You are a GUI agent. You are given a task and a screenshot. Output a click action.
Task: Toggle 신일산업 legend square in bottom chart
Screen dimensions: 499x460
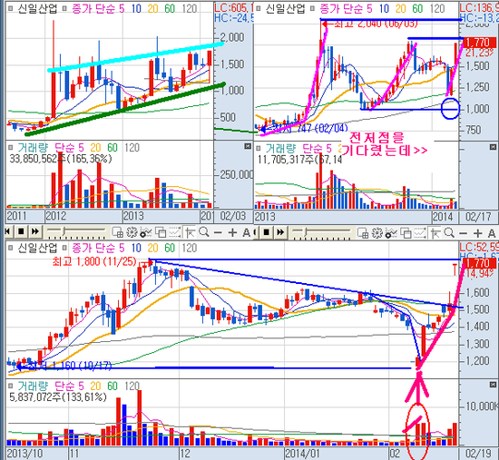coord(11,248)
